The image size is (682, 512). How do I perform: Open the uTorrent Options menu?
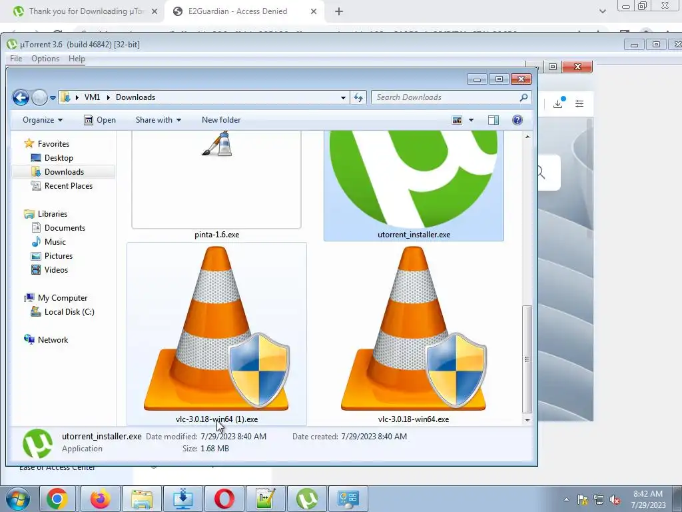[x=45, y=59]
